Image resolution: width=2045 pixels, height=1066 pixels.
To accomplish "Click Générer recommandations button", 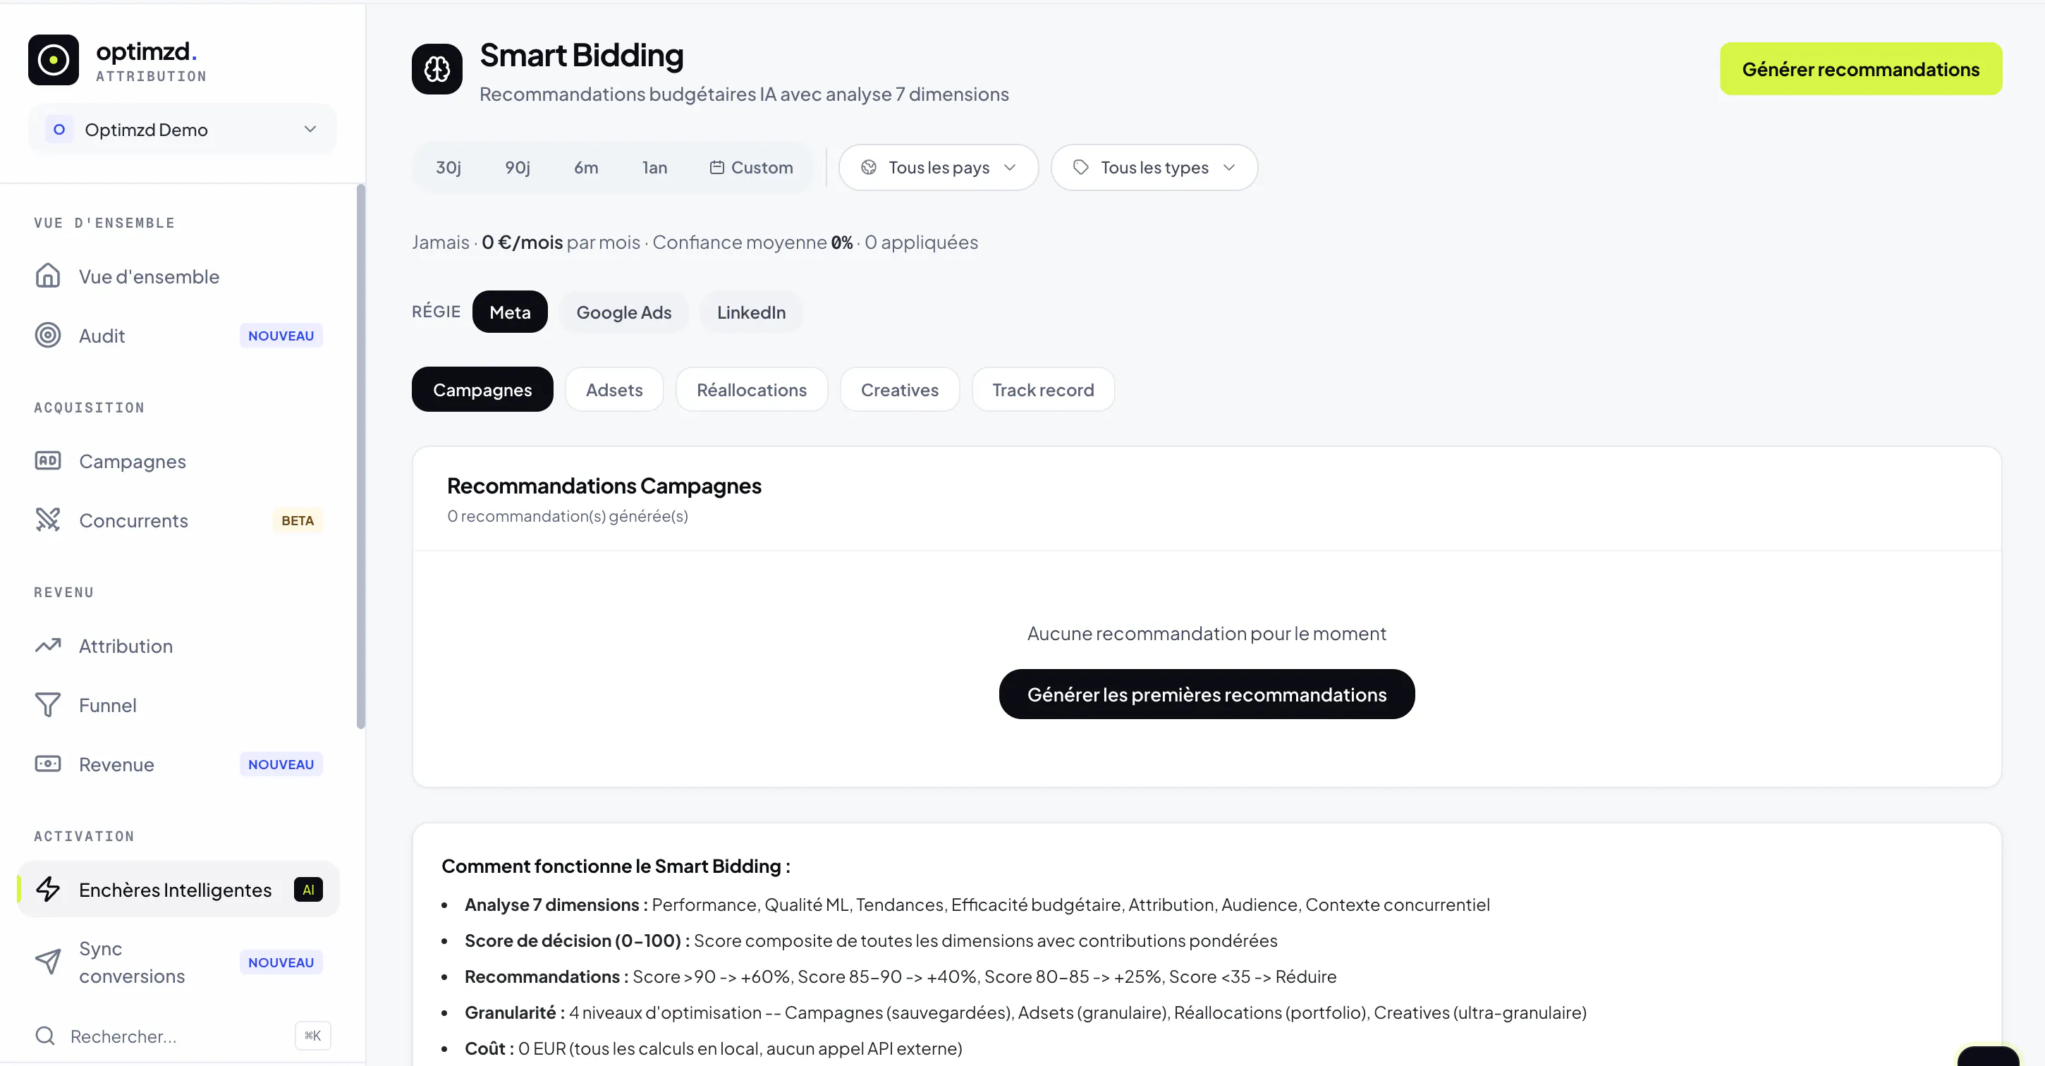I will pos(1860,69).
